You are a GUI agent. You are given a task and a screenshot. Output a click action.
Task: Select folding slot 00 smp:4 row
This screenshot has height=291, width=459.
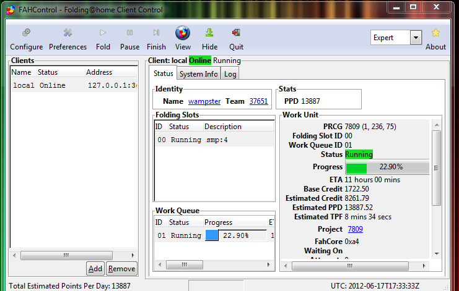click(214, 140)
